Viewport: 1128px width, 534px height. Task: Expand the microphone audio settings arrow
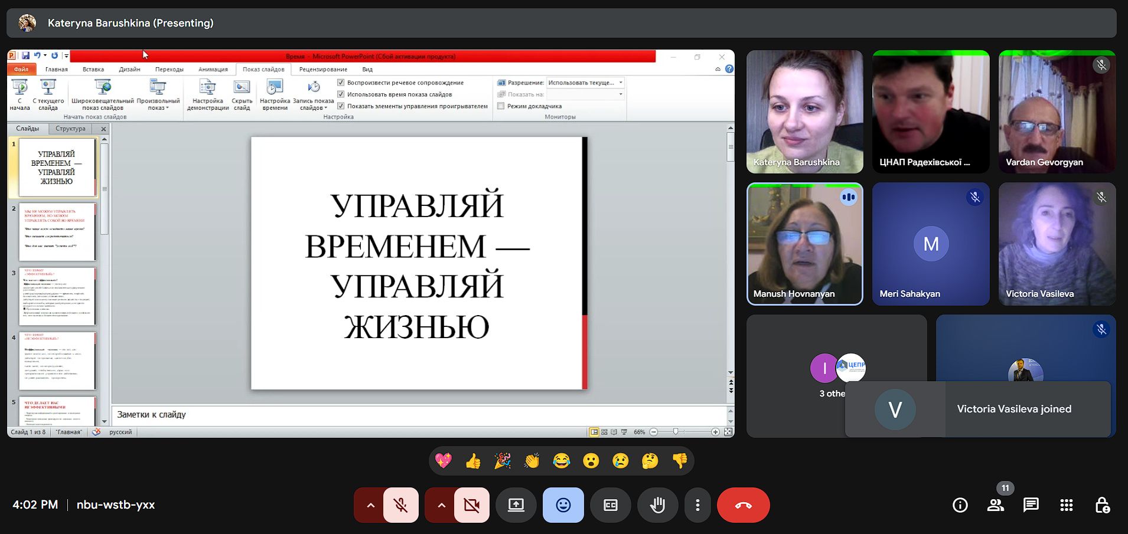370,505
